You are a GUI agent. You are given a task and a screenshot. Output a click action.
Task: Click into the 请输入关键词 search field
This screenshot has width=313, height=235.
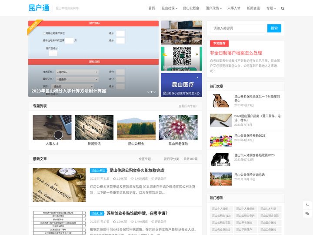(x=239, y=28)
